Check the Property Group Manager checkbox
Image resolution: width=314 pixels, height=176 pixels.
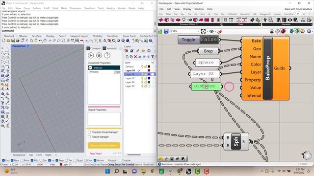coord(89,132)
